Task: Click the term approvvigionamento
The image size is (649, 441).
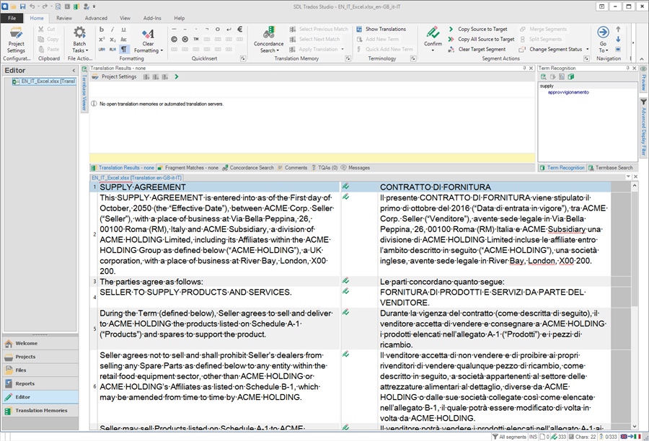Action: pos(568,92)
